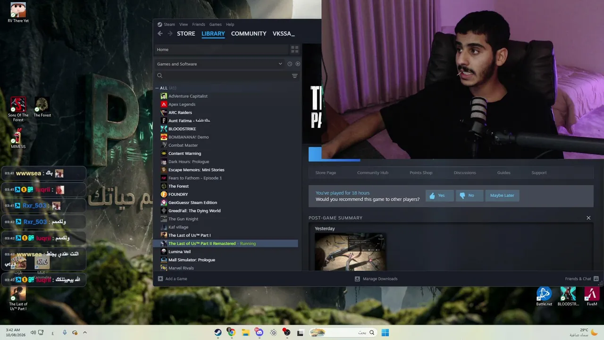The width and height of the screenshot is (604, 340).
Task: Close the Post-Game Summary section
Action: pyautogui.click(x=588, y=218)
